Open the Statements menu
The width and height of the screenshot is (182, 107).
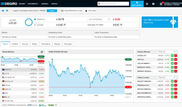[x=33, y=4]
